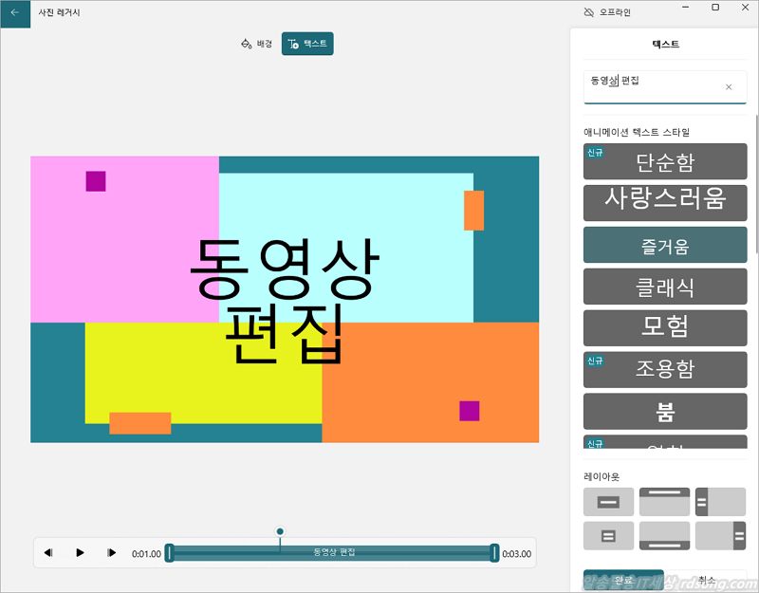This screenshot has height=593, width=759.
Task: Apply the 단순함 animated text style
Action: click(x=665, y=161)
